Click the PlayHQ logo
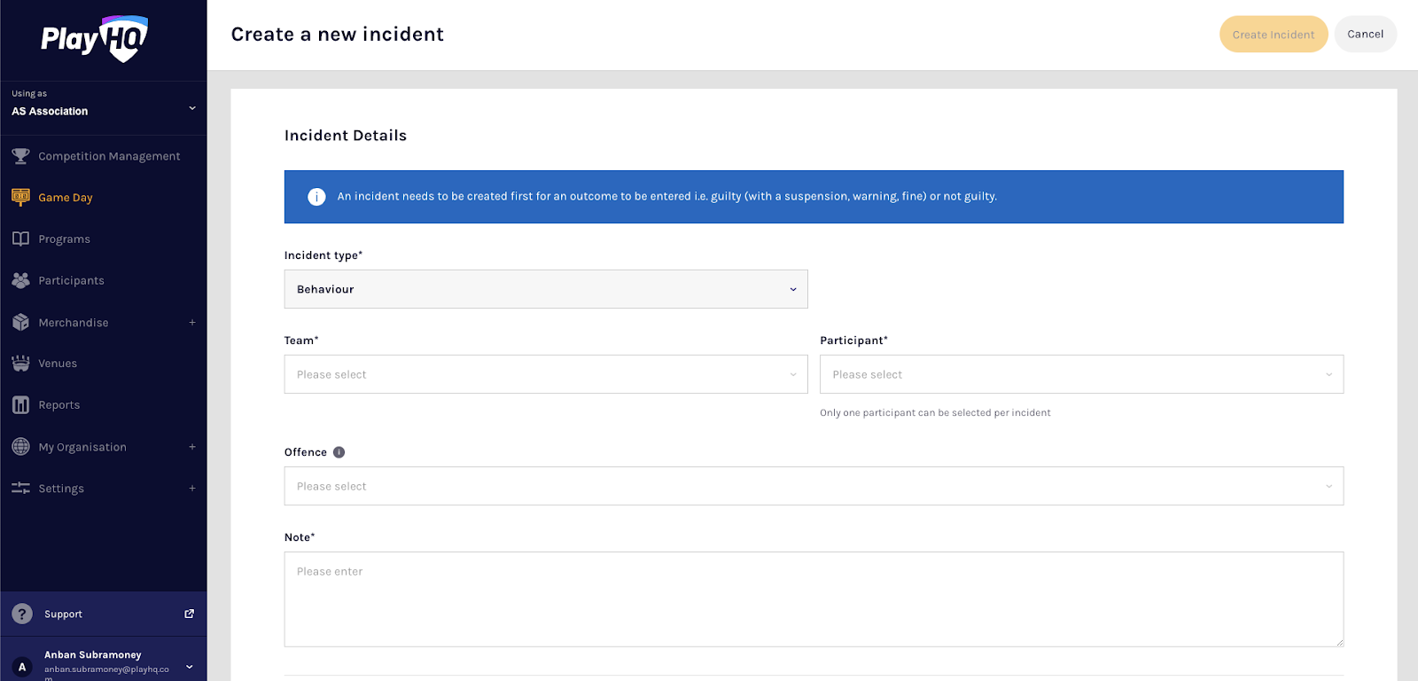This screenshot has height=681, width=1418. (95, 39)
